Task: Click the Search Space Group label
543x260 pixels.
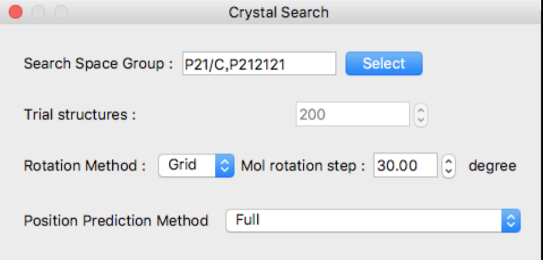Action: point(99,64)
